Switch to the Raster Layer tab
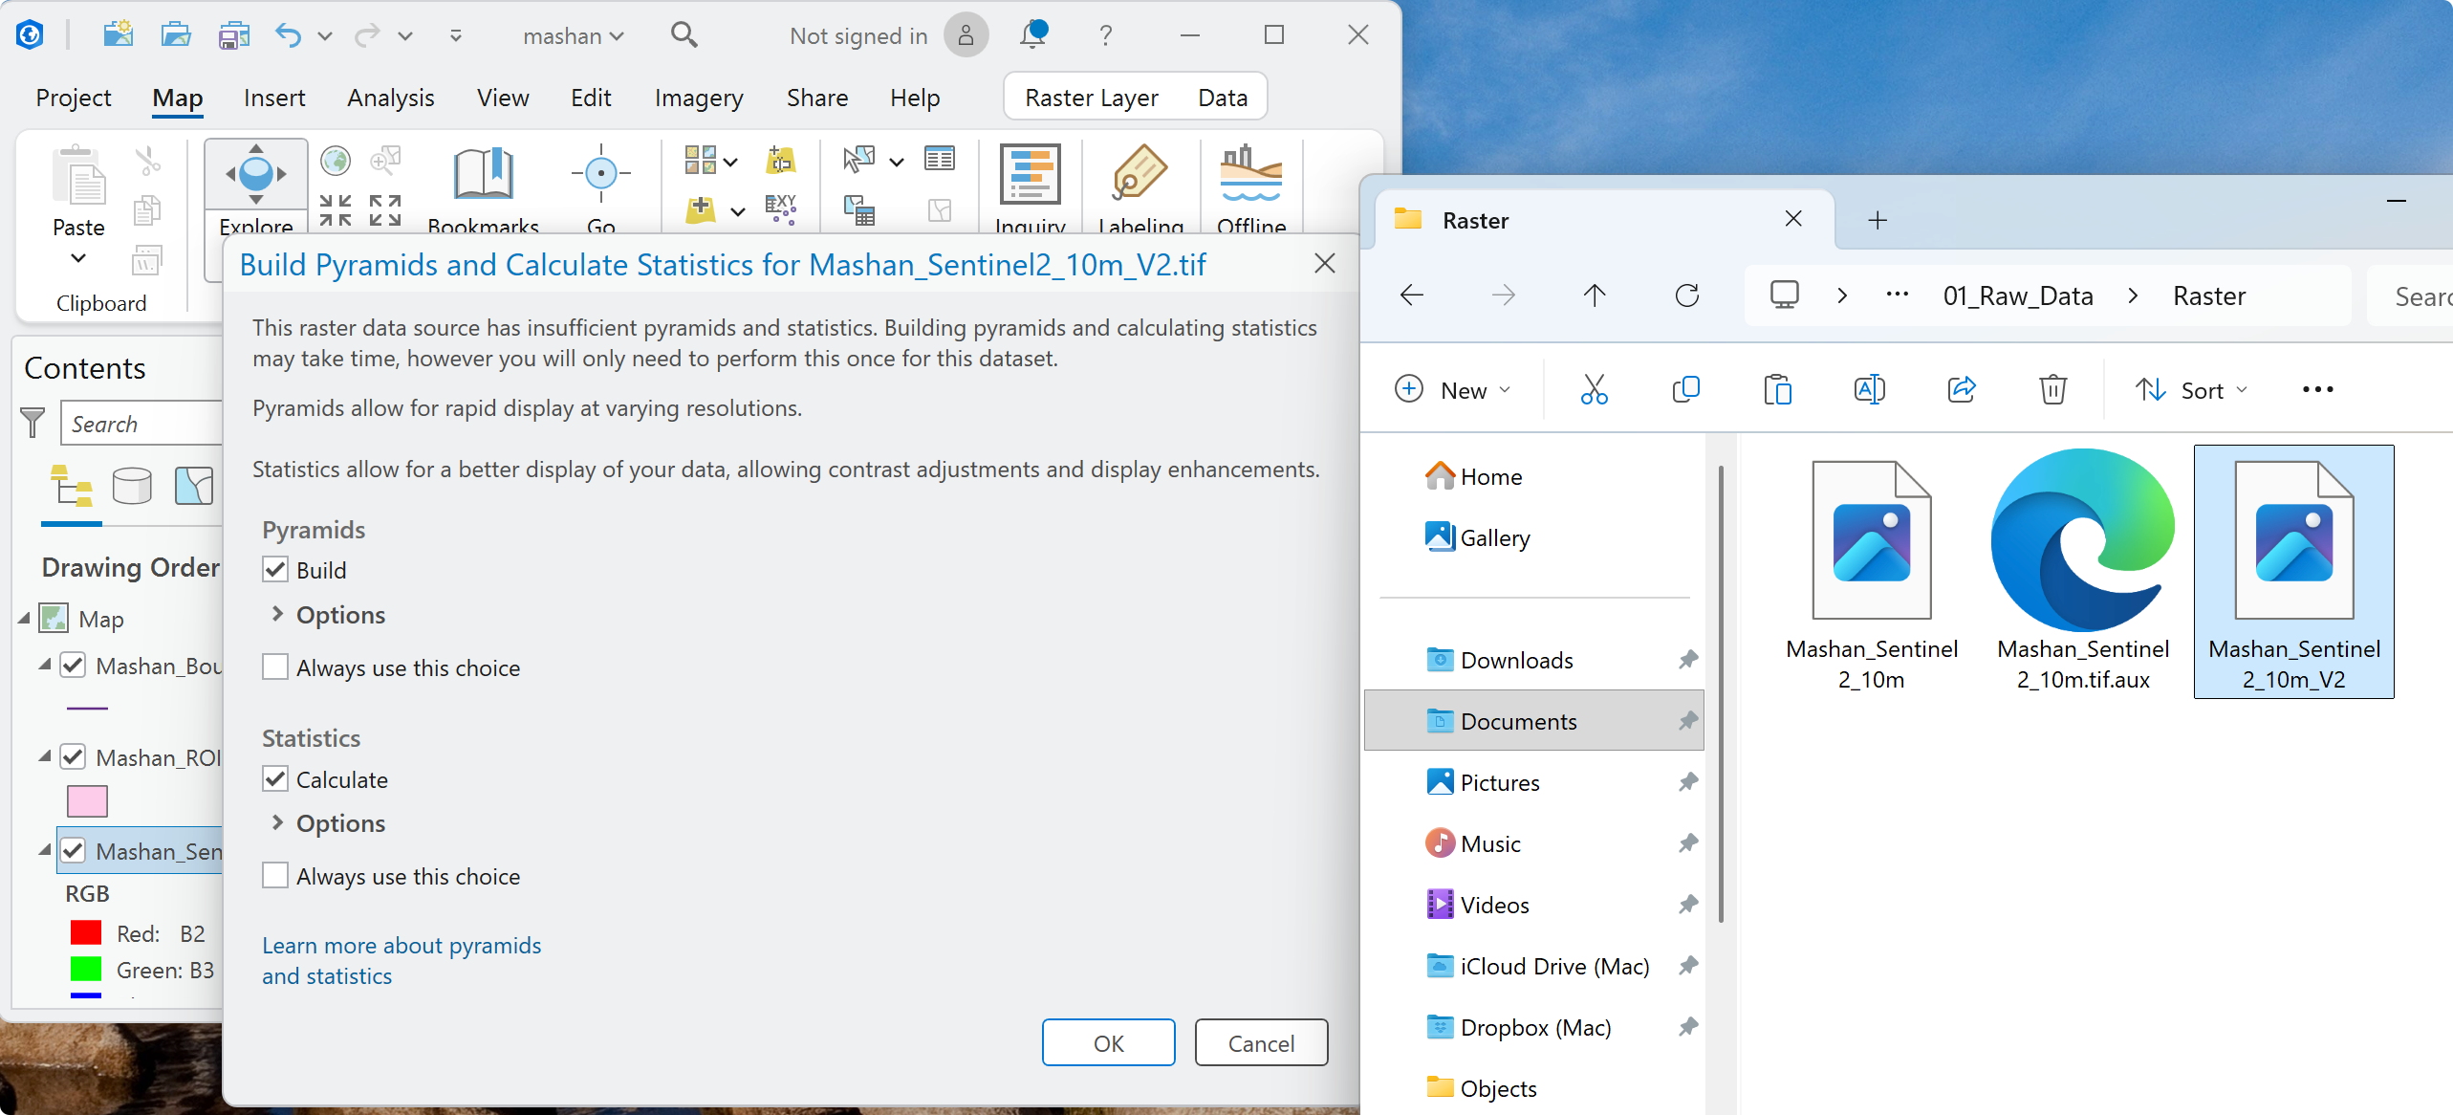The width and height of the screenshot is (2453, 1115). [x=1091, y=98]
